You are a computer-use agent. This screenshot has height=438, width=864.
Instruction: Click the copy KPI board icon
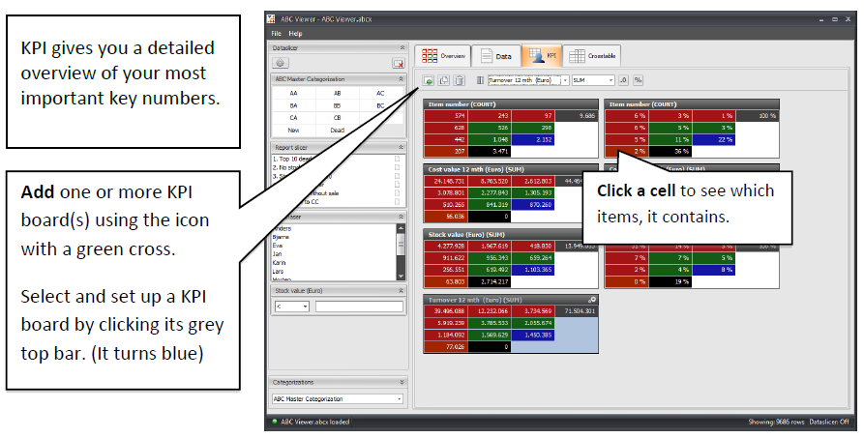pos(443,80)
